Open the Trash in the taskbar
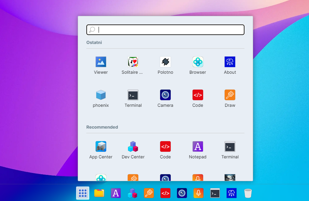The image size is (309, 201). point(248,193)
